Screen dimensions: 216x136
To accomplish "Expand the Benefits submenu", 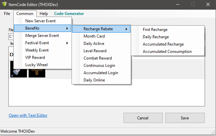I will pyautogui.click(x=43, y=28).
